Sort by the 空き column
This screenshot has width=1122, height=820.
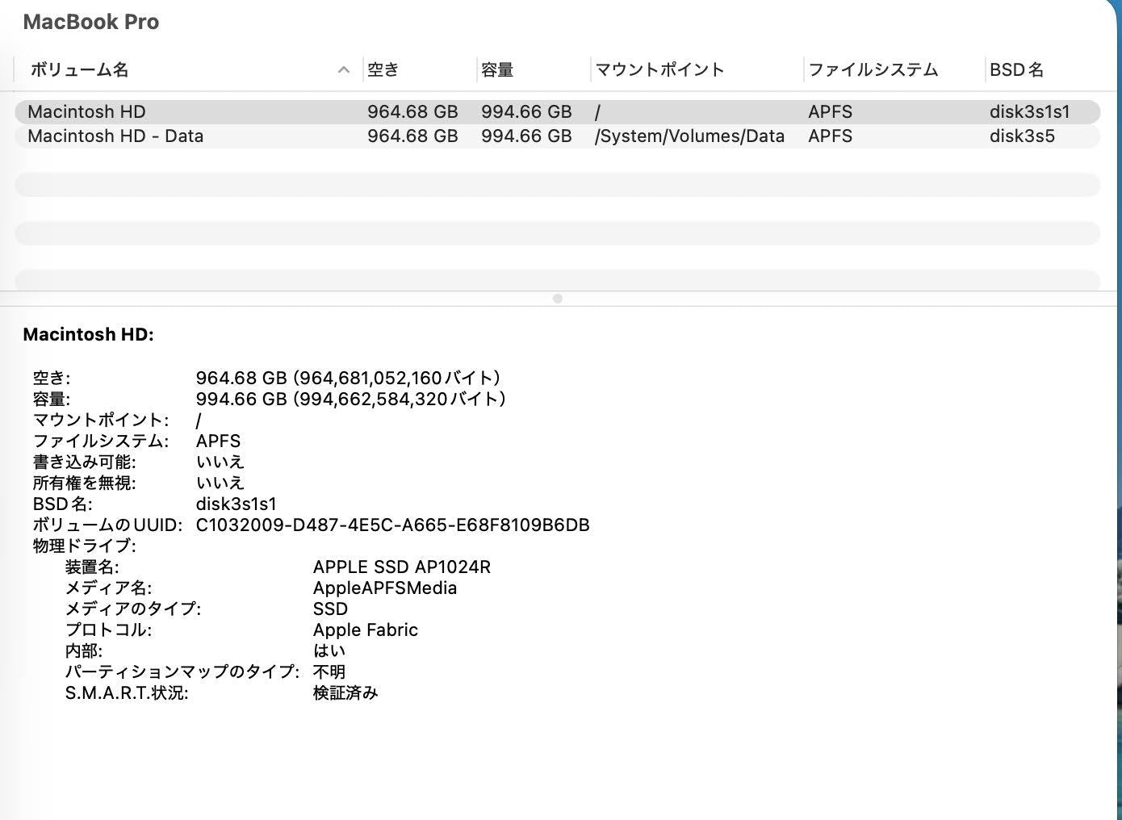coord(383,70)
